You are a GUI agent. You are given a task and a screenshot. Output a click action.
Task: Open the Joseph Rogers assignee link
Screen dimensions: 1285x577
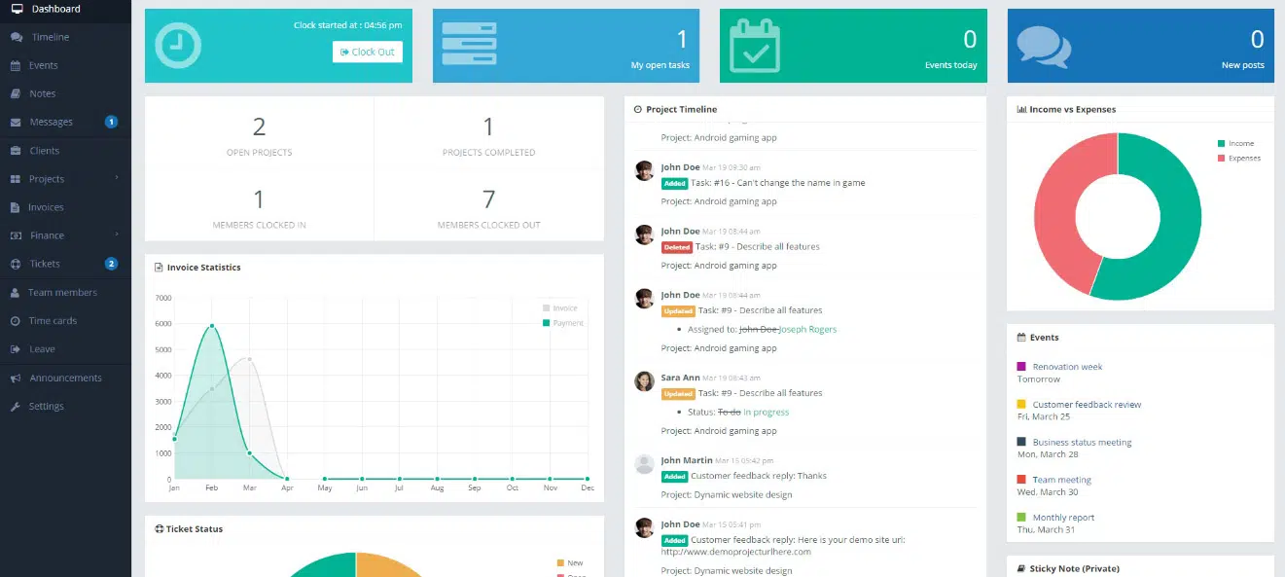point(808,329)
